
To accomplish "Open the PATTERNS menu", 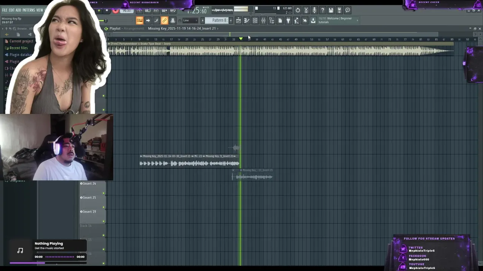I will (29, 10).
